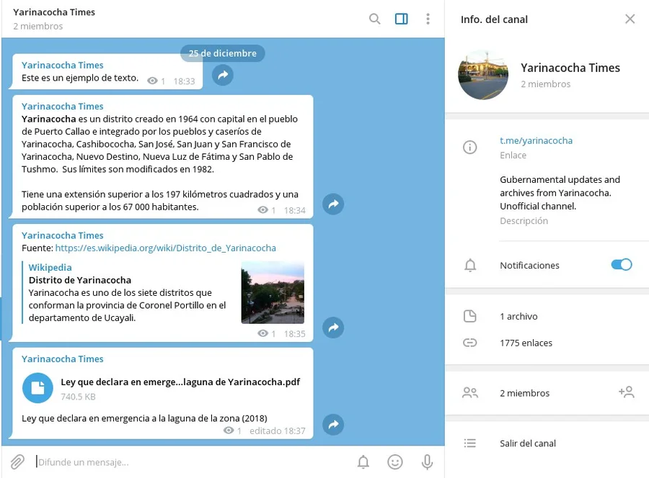Click sender name on the 18:33 message
This screenshot has height=478, width=649.
pos(63,66)
